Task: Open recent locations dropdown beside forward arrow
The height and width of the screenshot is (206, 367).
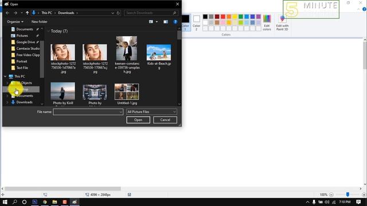Action: click(x=22, y=13)
